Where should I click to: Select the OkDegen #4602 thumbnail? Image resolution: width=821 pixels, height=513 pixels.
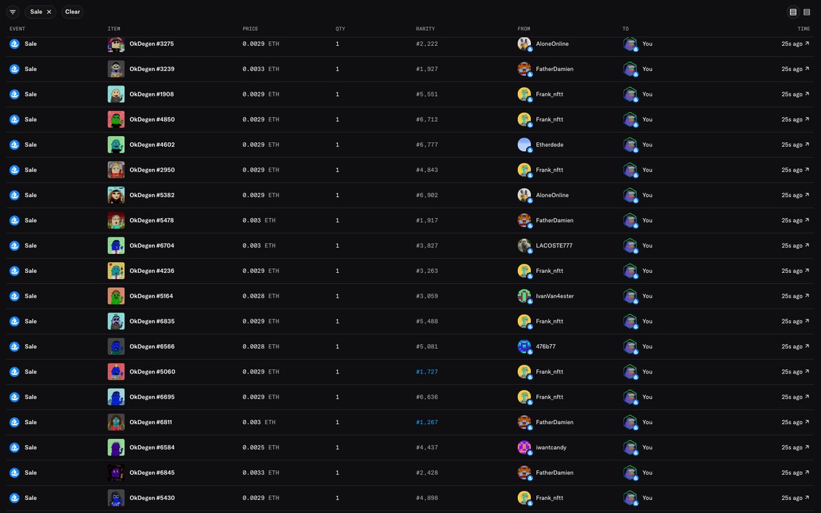click(x=116, y=145)
